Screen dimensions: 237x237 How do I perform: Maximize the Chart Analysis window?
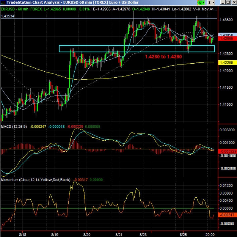(228, 2)
